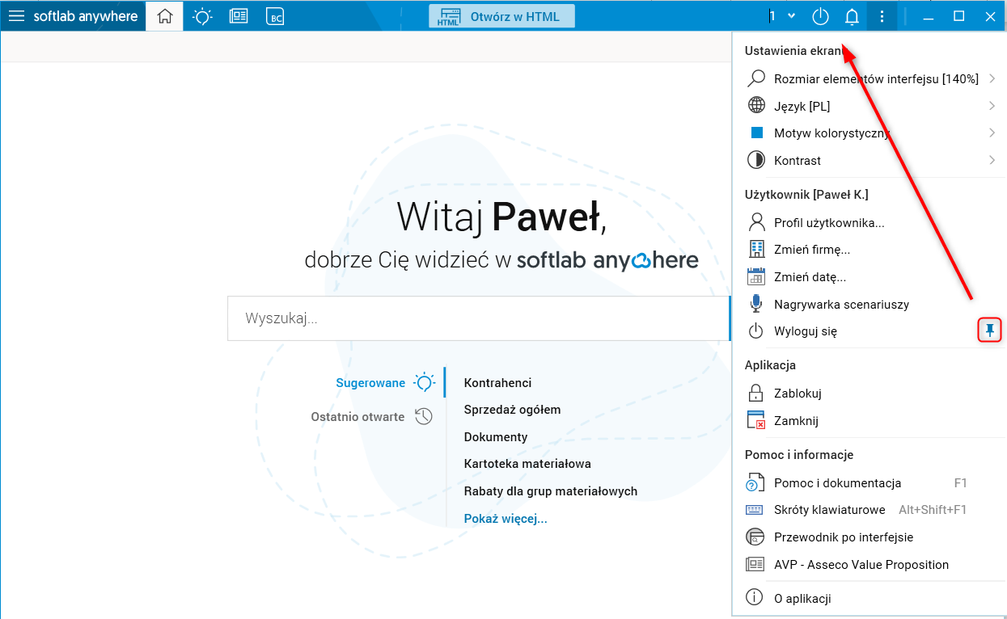Click the softlab anywhere logo in title bar
This screenshot has width=1007, height=619.
point(86,16)
